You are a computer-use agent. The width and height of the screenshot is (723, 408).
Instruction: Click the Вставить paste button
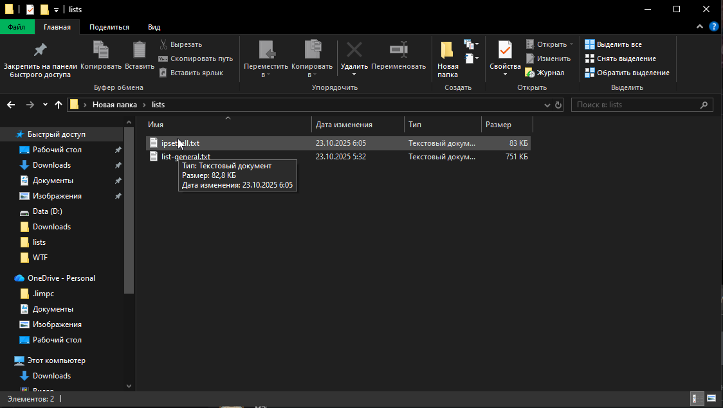click(139, 56)
